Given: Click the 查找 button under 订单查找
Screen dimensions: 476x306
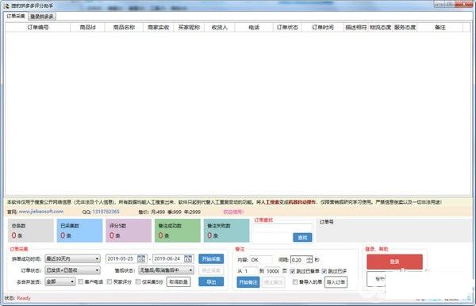Looking at the screenshot, I should 302,238.
